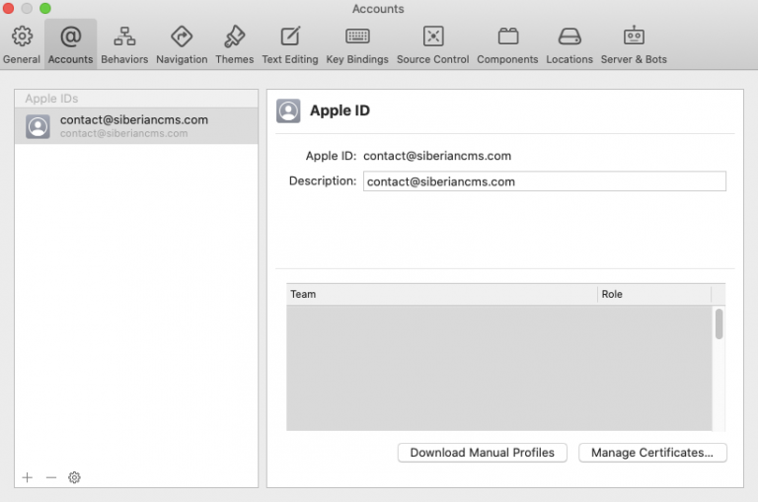This screenshot has height=502, width=758.
Task: Open the Behaviors preferences pane
Action: [x=124, y=44]
